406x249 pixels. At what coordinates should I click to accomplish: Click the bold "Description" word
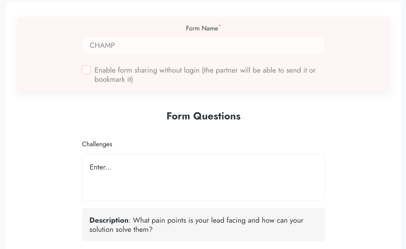(x=109, y=220)
